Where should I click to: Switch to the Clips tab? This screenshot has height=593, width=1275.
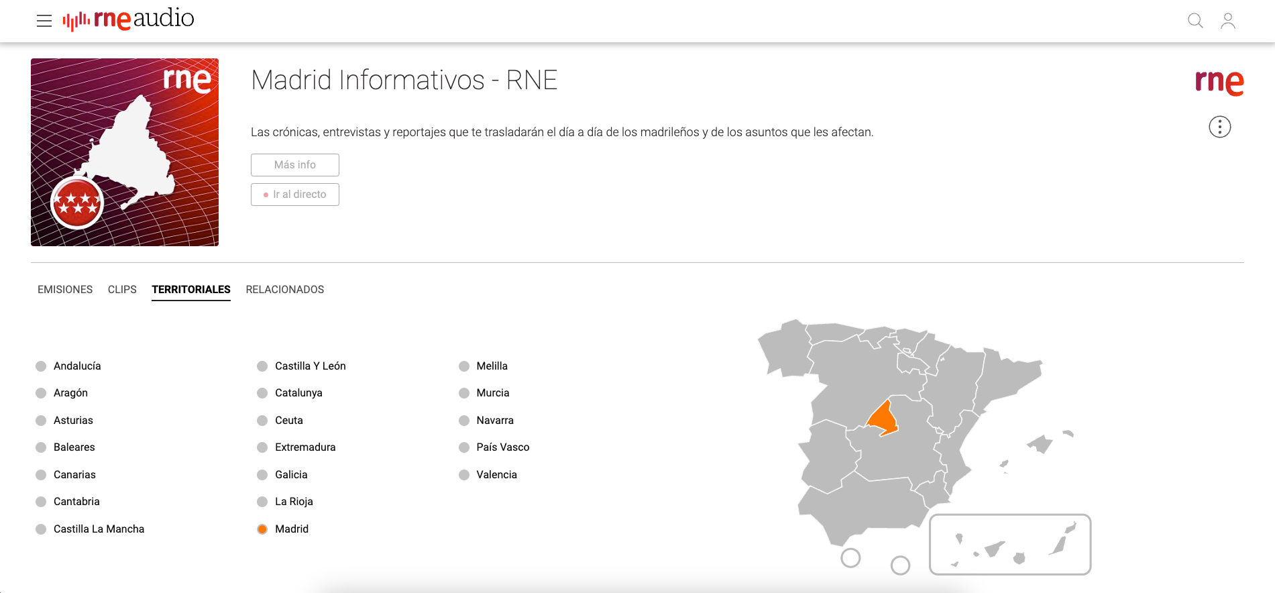click(122, 289)
